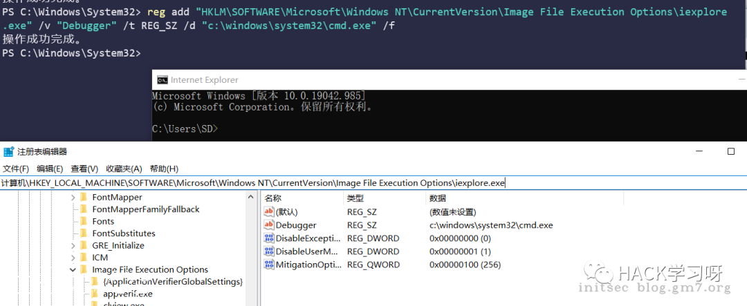The image size is (747, 306).
Task: Click the Fonts folder icon in tree
Action: click(84, 221)
